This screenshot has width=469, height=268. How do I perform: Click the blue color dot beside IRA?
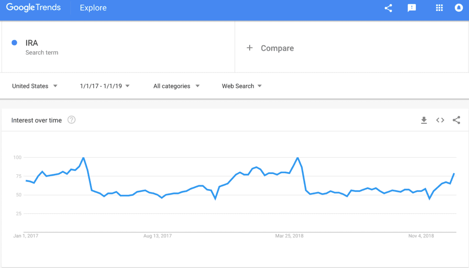(x=14, y=42)
